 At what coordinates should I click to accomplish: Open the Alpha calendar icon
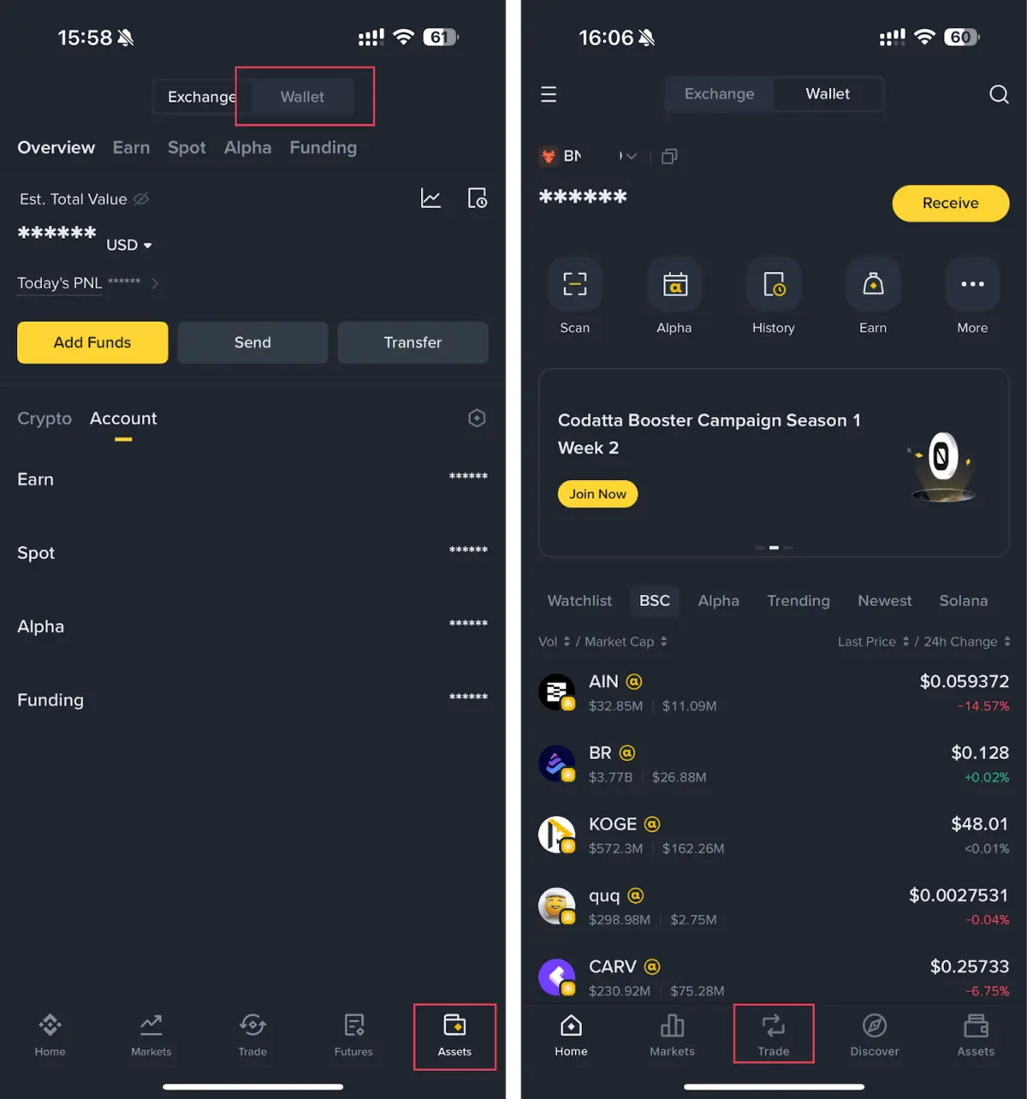(674, 284)
